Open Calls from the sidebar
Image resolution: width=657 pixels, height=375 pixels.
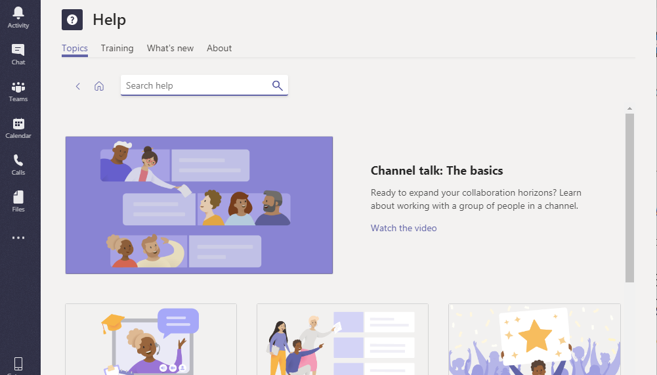(18, 165)
